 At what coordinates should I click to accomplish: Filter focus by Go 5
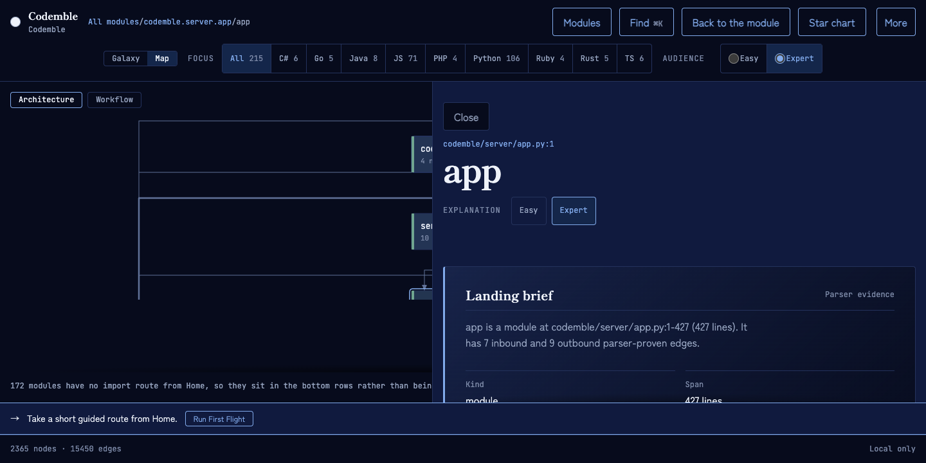pos(324,59)
